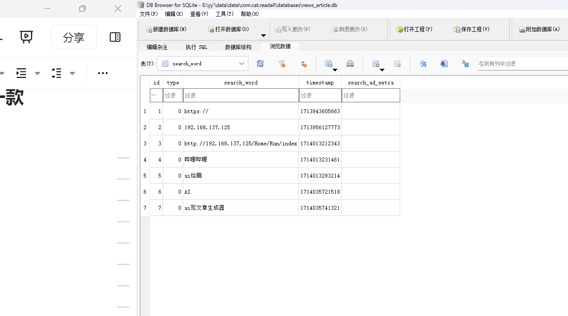
Task: Click 新建数据库(N) button
Action: [x=166, y=29]
